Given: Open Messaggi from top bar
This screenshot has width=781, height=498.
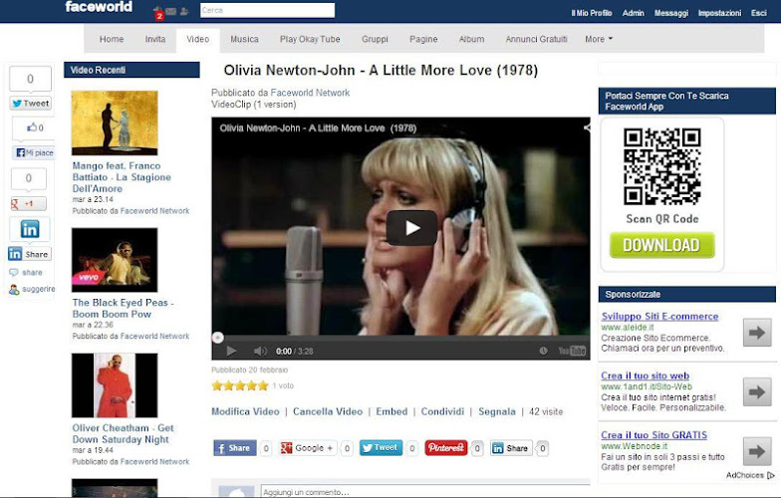Looking at the screenshot, I should point(671,13).
